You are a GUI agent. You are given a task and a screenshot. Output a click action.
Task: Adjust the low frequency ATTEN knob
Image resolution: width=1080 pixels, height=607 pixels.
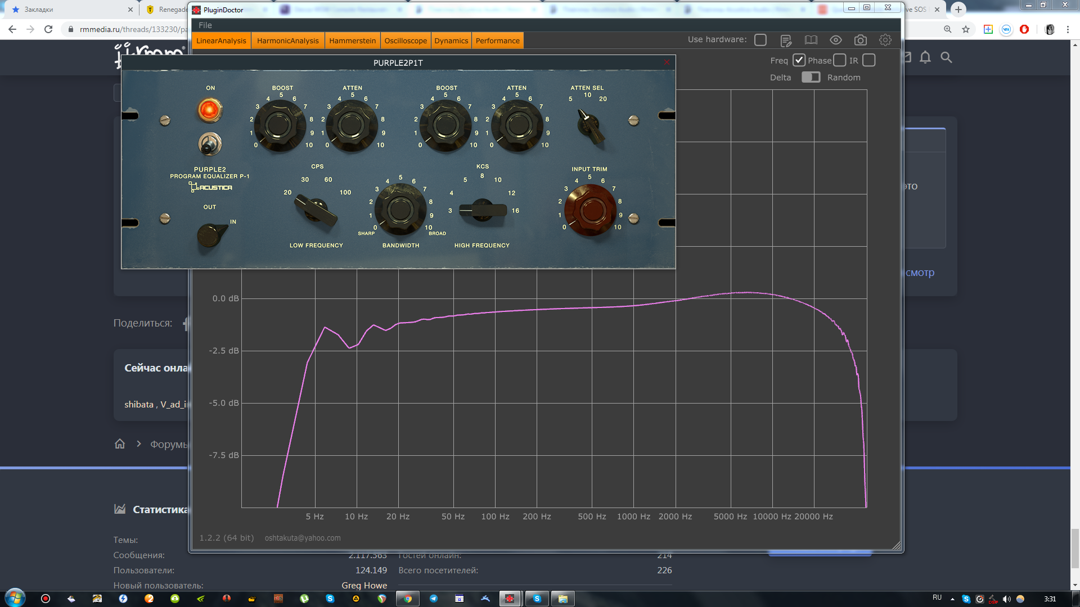click(x=351, y=125)
